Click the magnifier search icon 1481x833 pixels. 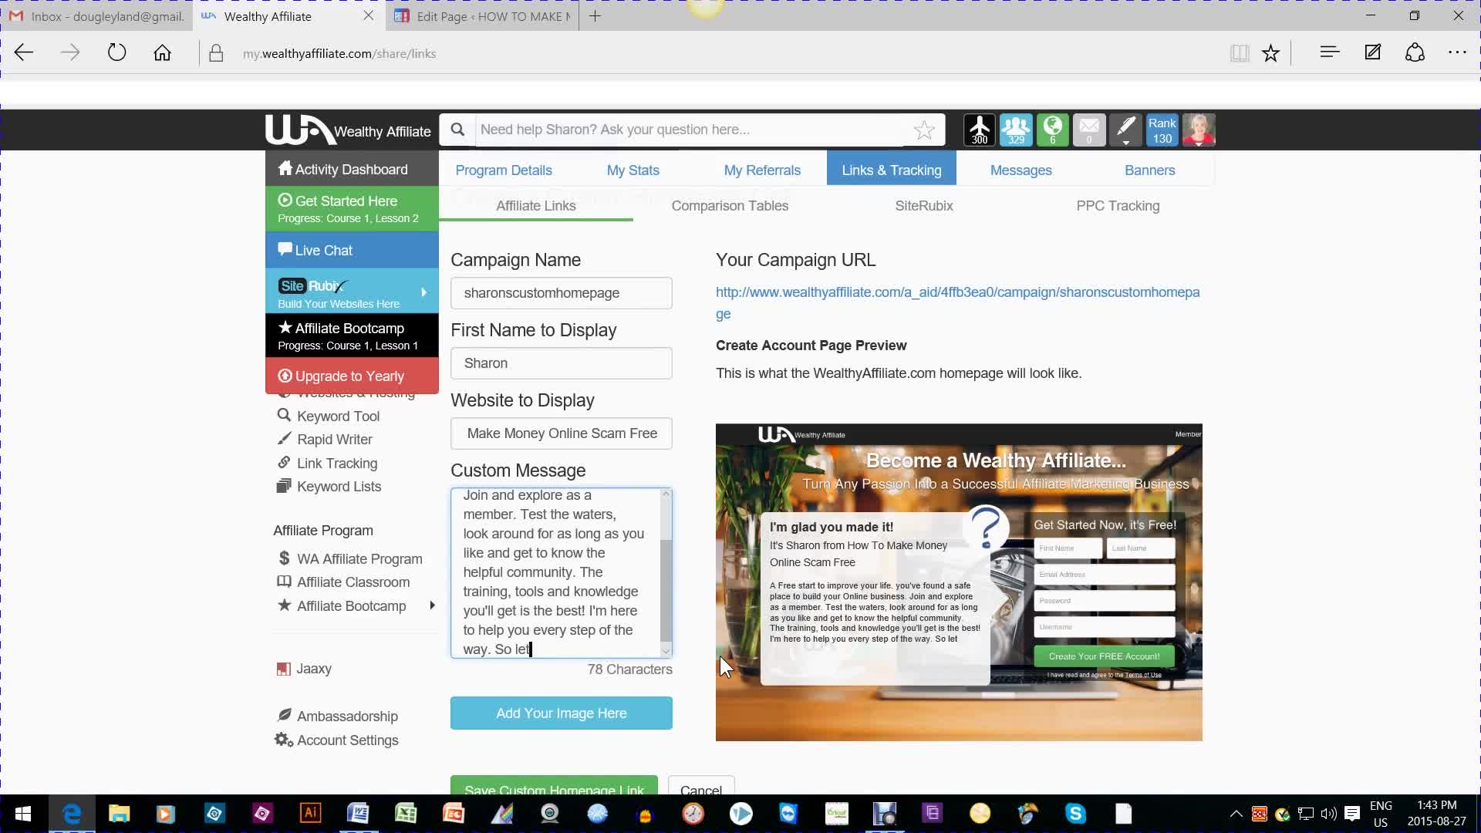(x=457, y=130)
